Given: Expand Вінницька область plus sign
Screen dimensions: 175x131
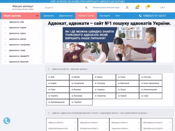Looking at the screenshot, I should [138, 123].
